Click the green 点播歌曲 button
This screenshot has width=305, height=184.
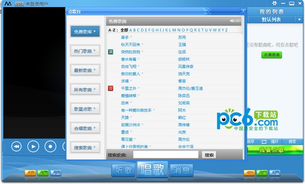271,55
